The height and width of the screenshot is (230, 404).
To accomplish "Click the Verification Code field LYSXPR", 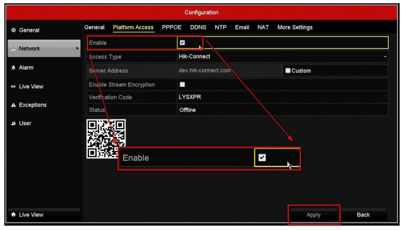I will pos(283,97).
